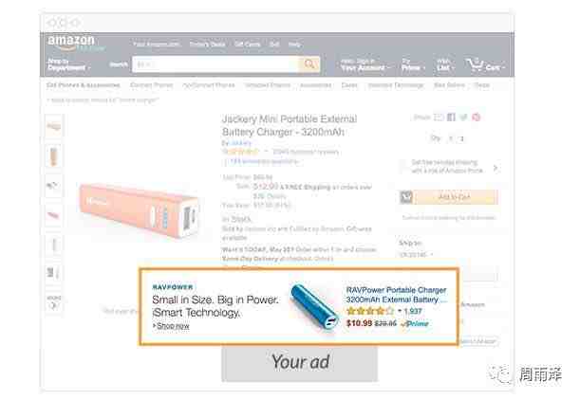The image size is (580, 400).
Task: Click inside the Amazon search field
Action: (215, 64)
